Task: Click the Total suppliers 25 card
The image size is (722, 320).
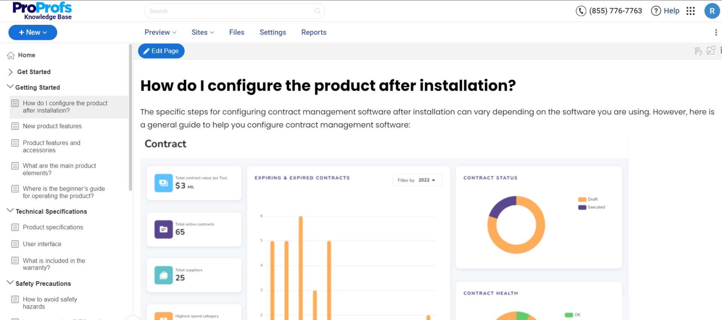Action: click(194, 275)
